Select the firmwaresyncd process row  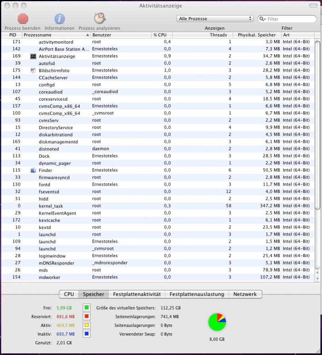(x=158, y=177)
